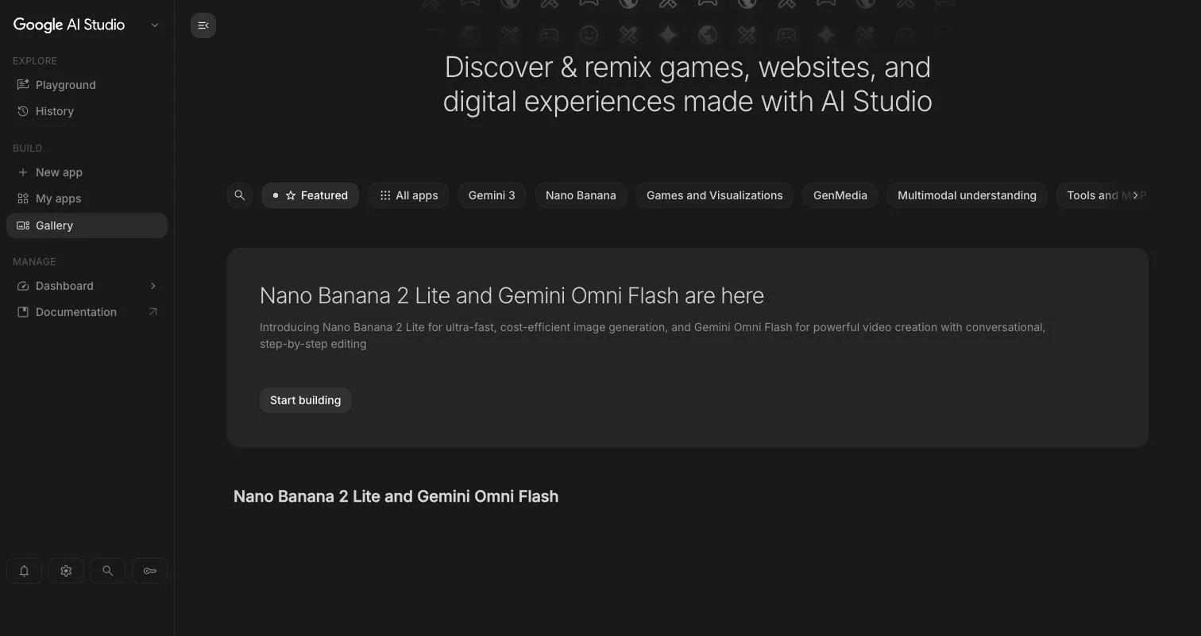Go to My apps in sidebar
The image size is (1201, 636).
click(87, 199)
